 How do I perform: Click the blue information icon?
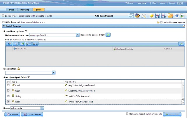click(177, 16)
